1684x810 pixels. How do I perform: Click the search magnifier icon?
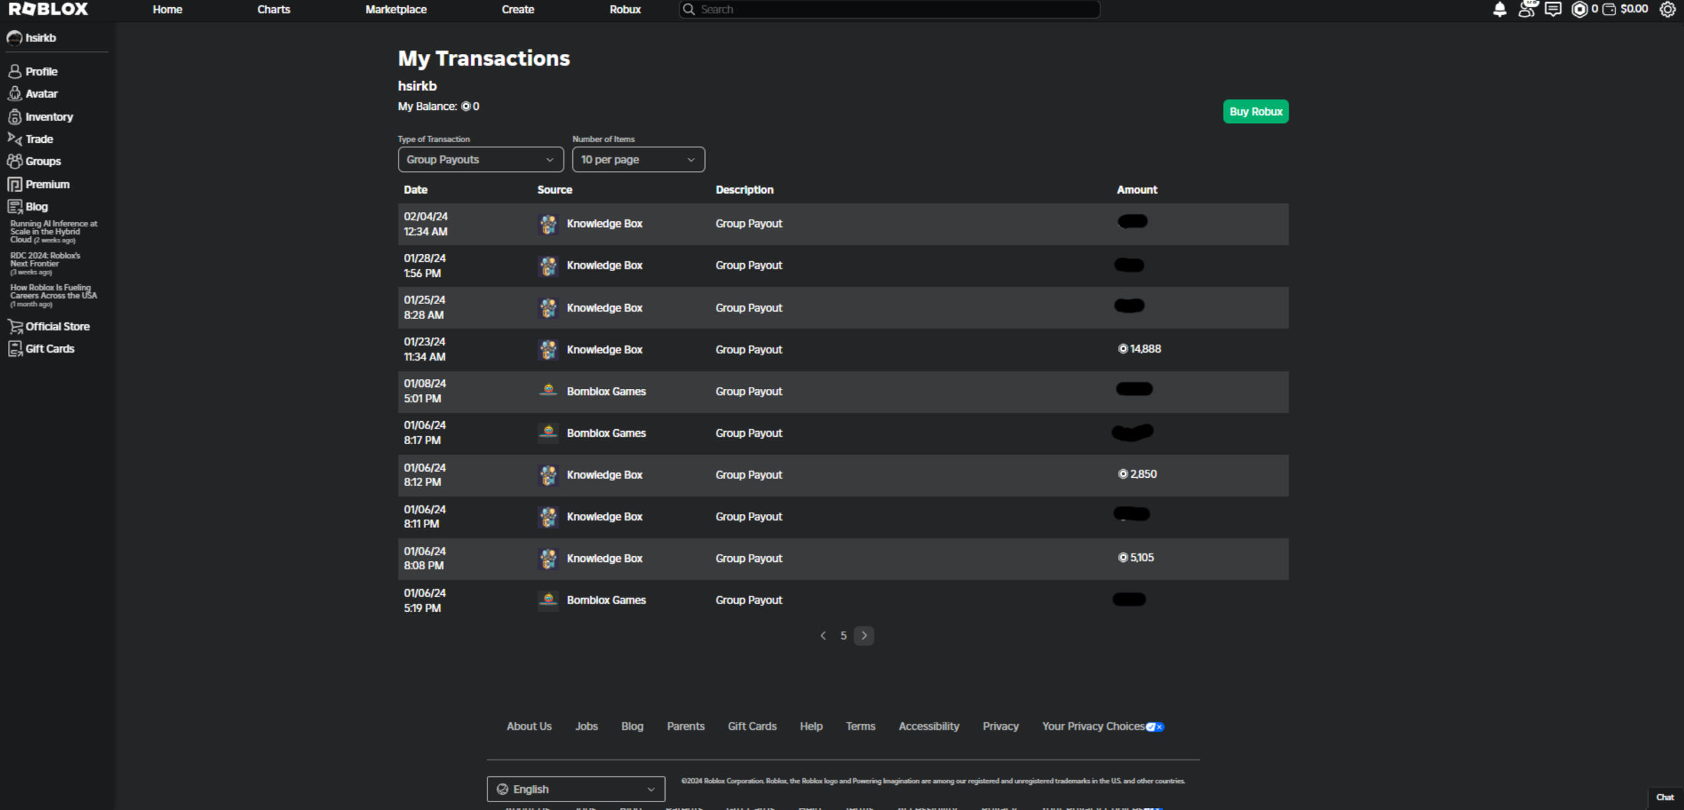689,9
